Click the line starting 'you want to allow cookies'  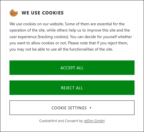[69, 43]
